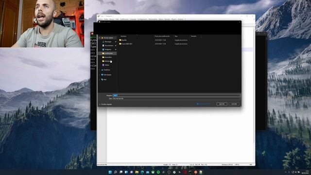The image size is (311, 175).
Task: Switch to the orange Ubuntu taskbar icon
Action: 195,172
